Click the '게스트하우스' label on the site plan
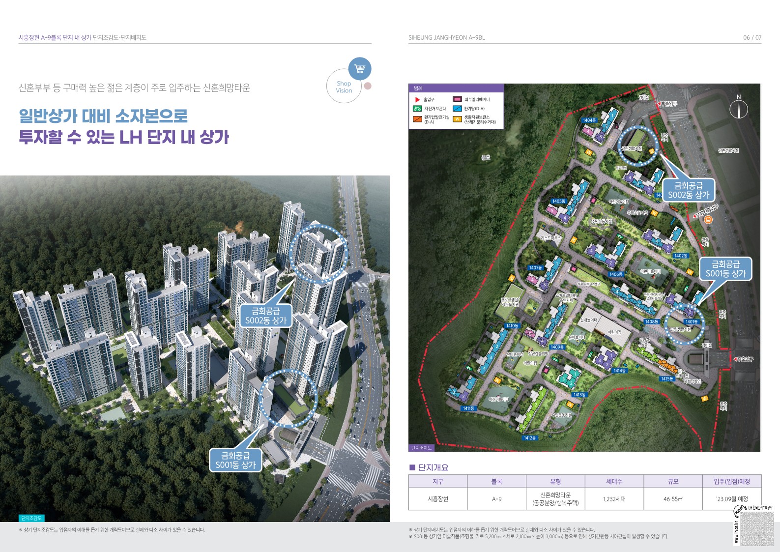The image size is (780, 552). [550, 237]
